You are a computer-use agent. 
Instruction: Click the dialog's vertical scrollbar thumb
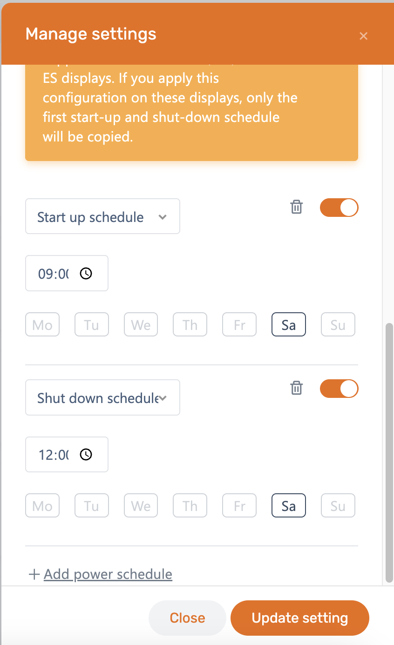click(390, 451)
